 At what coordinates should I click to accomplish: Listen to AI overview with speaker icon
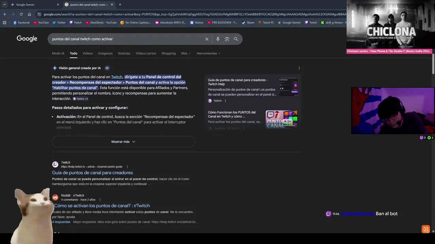click(107, 68)
